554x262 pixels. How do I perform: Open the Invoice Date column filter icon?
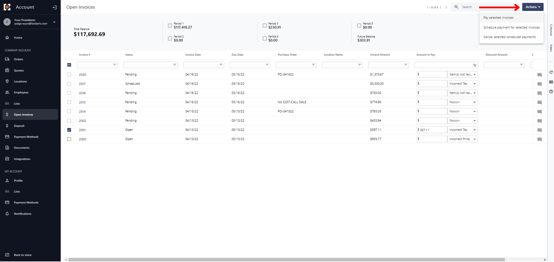(221, 65)
